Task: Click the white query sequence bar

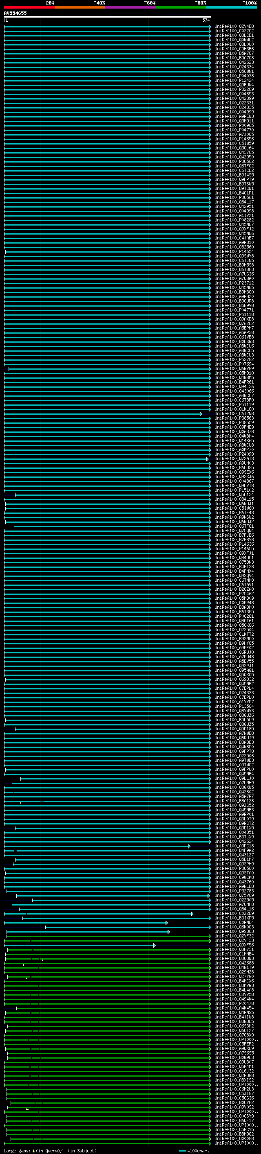Action: point(108,16)
